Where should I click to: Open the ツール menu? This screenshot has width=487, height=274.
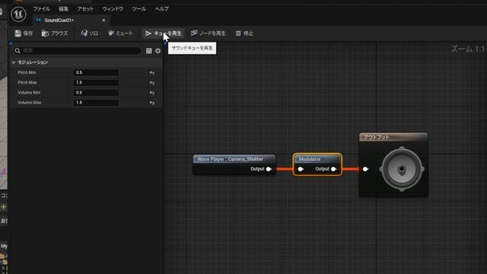coord(138,8)
